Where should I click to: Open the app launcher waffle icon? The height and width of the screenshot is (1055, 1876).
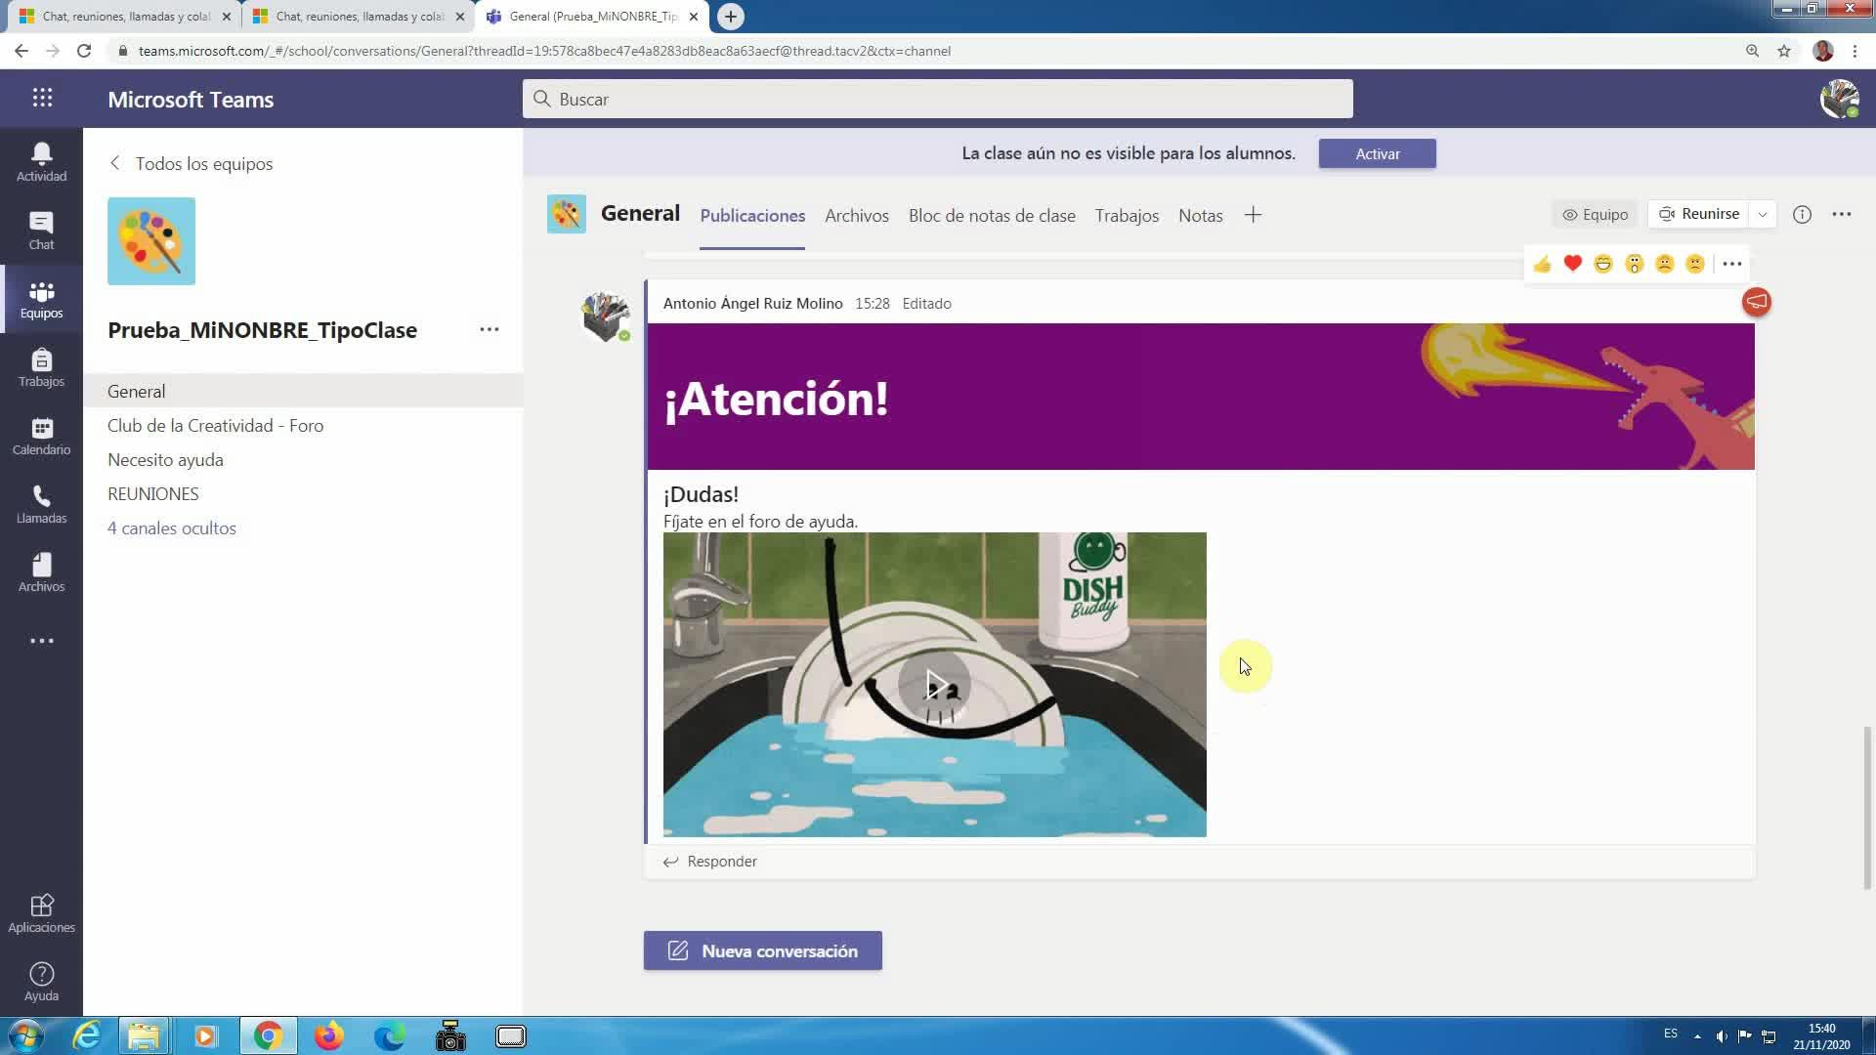42,99
